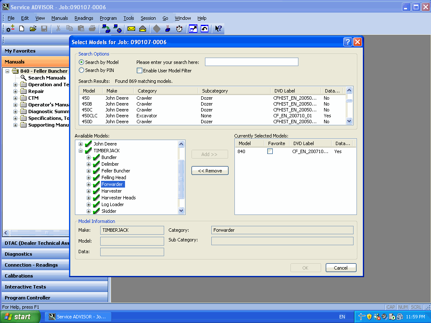Click the context help arrow icon
This screenshot has width=431, height=323.
tap(217, 29)
